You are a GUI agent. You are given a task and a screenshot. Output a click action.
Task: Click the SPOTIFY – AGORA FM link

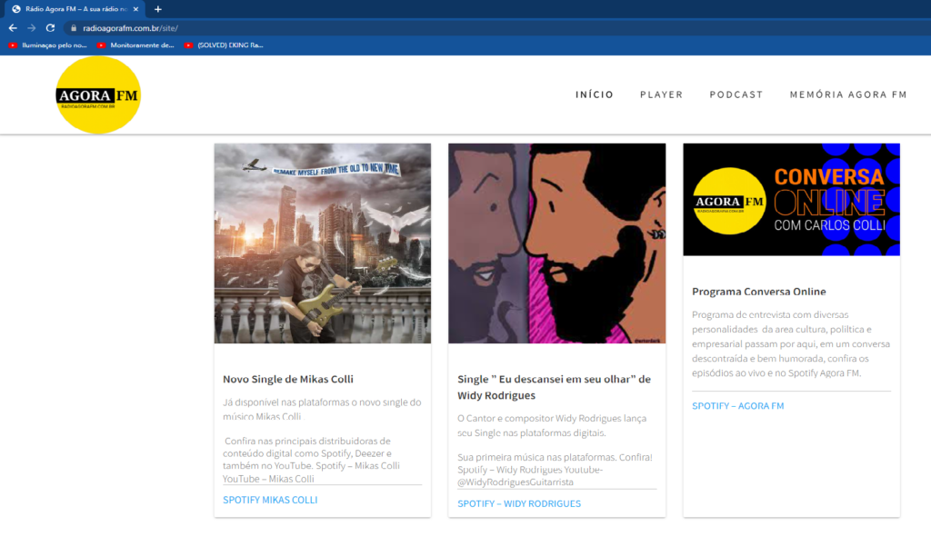click(x=737, y=406)
